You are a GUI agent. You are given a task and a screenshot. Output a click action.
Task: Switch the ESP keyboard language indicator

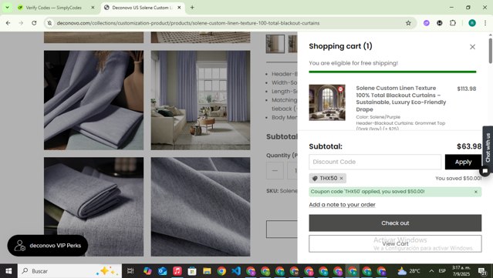pyautogui.click(x=442, y=271)
